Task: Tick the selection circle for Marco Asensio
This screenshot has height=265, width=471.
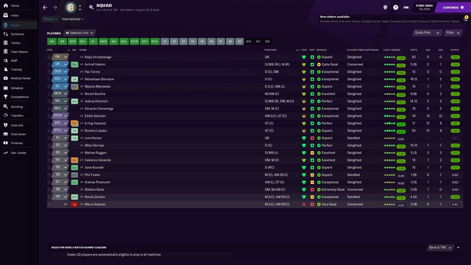Action: (x=49, y=204)
